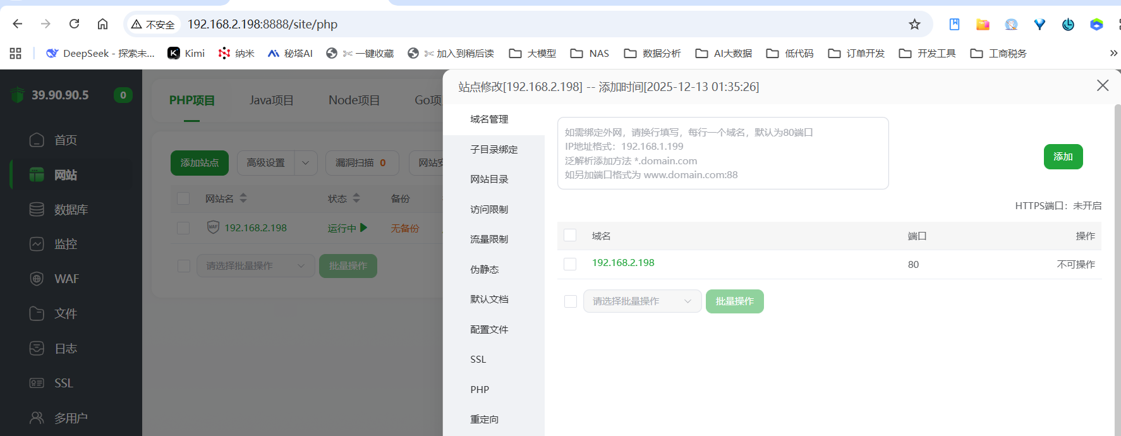Expand the arrow next to 高级设置
The height and width of the screenshot is (436, 1121).
306,163
